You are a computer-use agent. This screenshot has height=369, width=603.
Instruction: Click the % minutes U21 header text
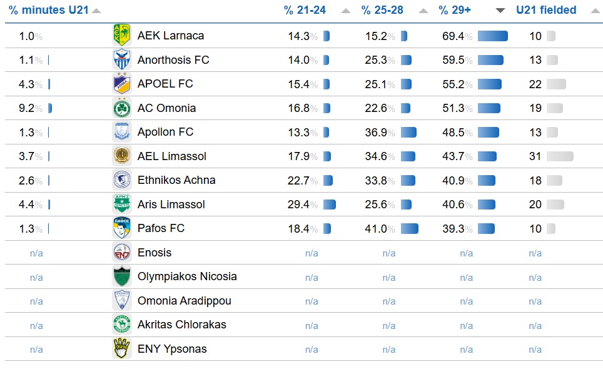pos(49,11)
